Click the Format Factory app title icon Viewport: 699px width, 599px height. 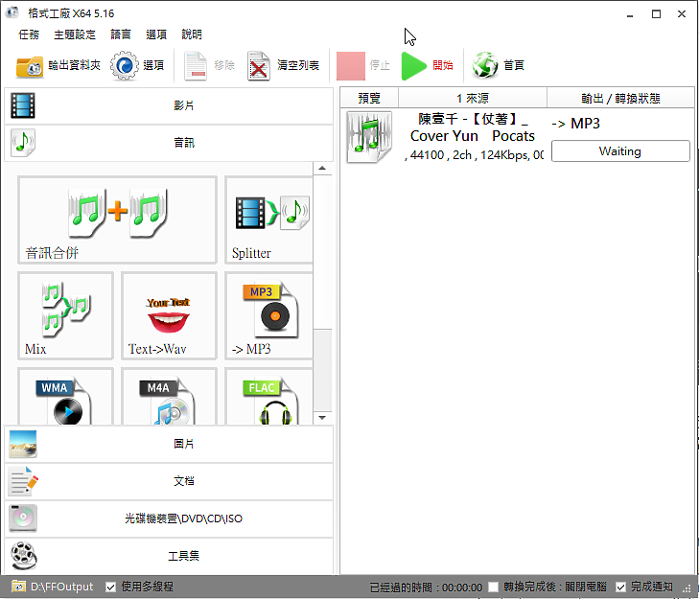point(12,12)
